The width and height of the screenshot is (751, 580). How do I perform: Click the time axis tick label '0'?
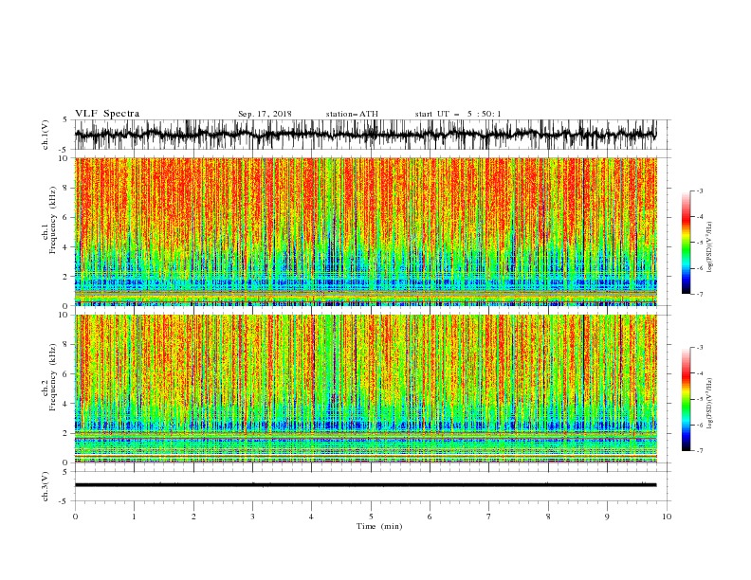[x=75, y=517]
